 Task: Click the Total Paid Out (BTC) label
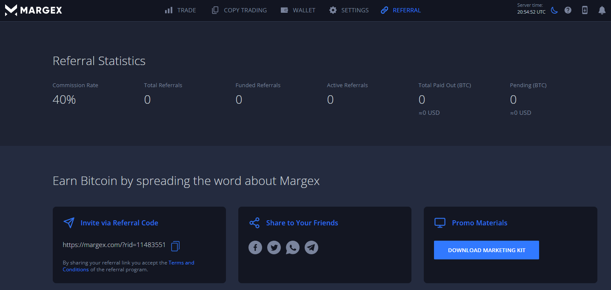click(x=445, y=85)
